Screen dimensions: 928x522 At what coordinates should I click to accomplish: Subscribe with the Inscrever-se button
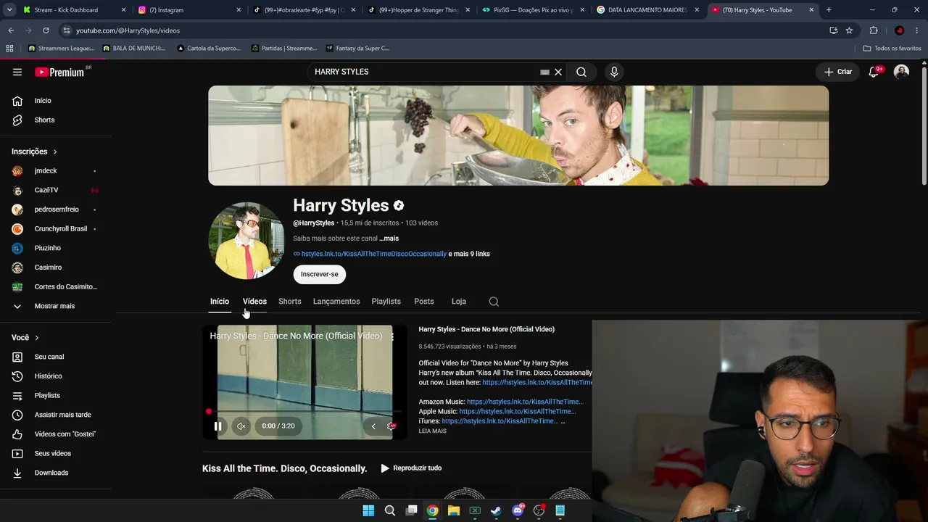click(x=320, y=274)
